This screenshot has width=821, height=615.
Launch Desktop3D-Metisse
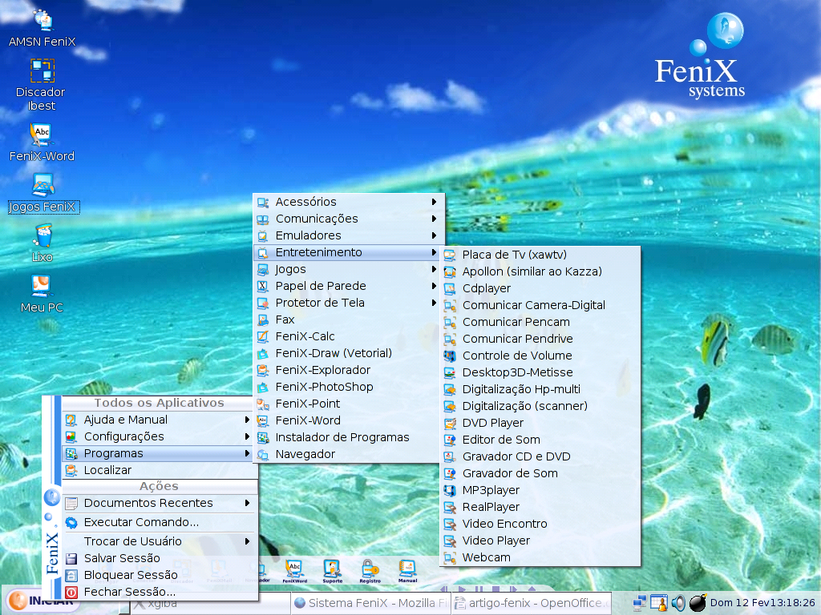(x=540, y=373)
